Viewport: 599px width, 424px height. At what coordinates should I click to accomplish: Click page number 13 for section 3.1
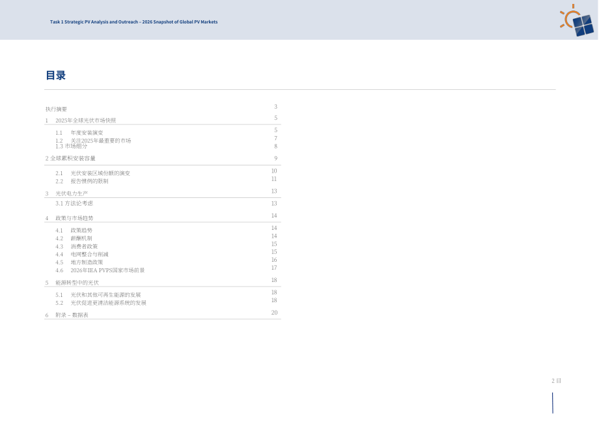click(274, 203)
